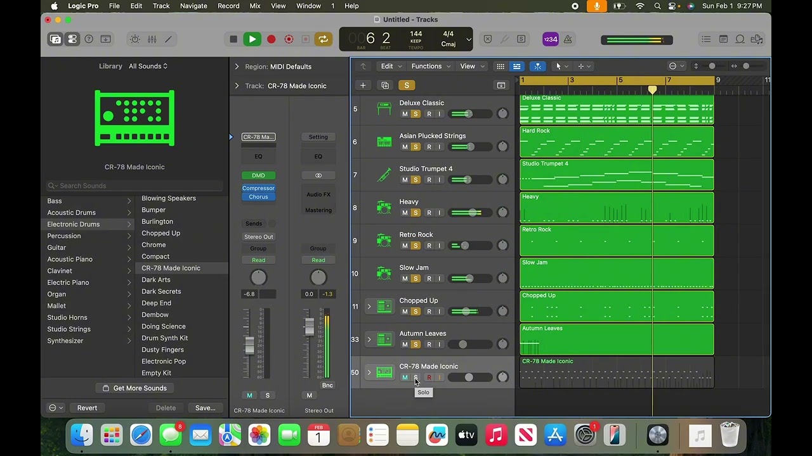The width and height of the screenshot is (812, 456).
Task: Open the Record menu
Action: [228, 6]
